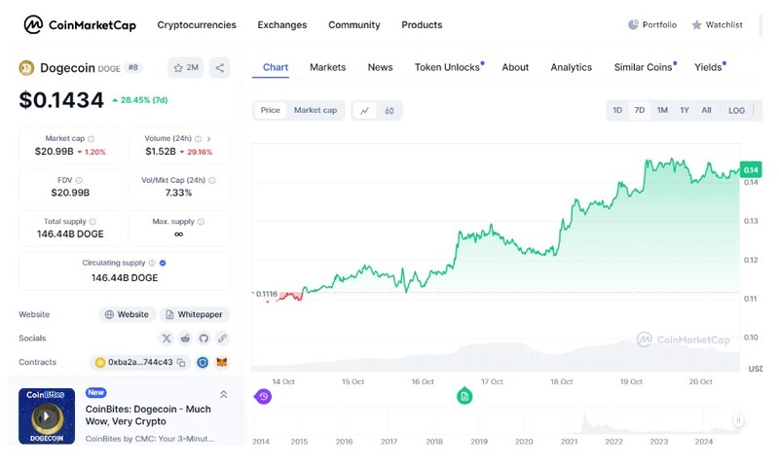Click the blue shield wallet icon
This screenshot has width=779, height=464.
(x=203, y=363)
